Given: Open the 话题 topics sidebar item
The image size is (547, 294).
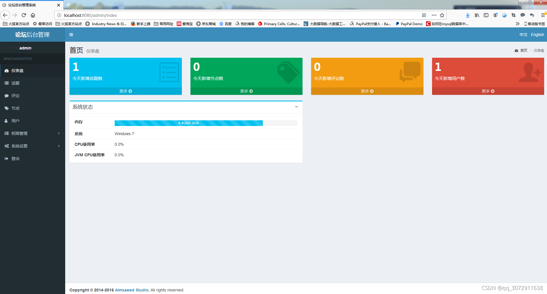Looking at the screenshot, I should click(33, 83).
